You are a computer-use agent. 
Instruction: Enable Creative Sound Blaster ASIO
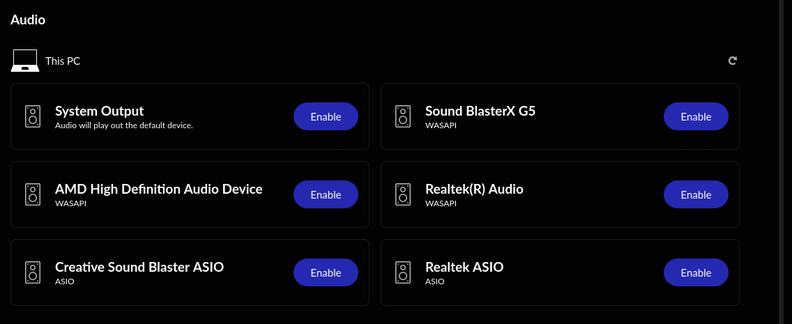326,272
